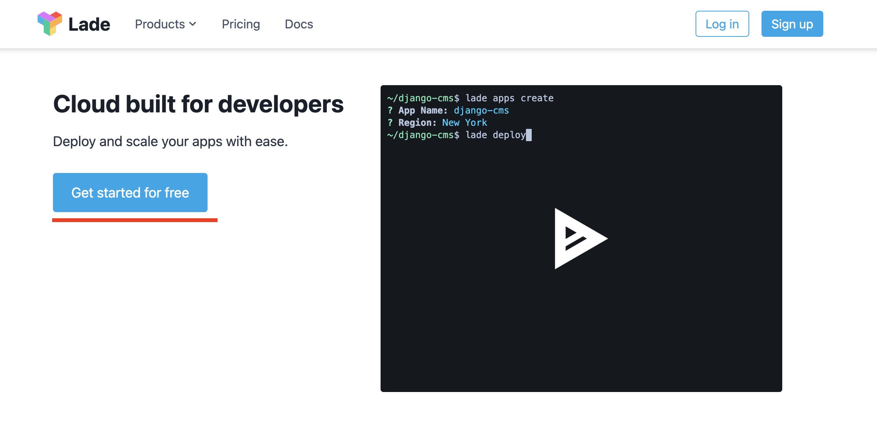Open the Docs link
Image resolution: width=877 pixels, height=425 pixels.
click(x=299, y=24)
